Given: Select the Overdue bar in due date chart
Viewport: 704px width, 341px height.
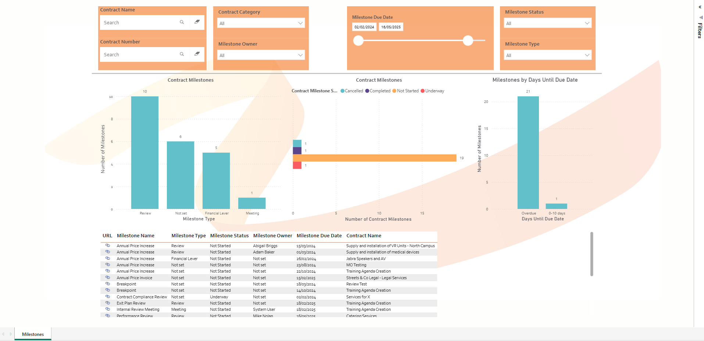Looking at the screenshot, I should (x=528, y=153).
